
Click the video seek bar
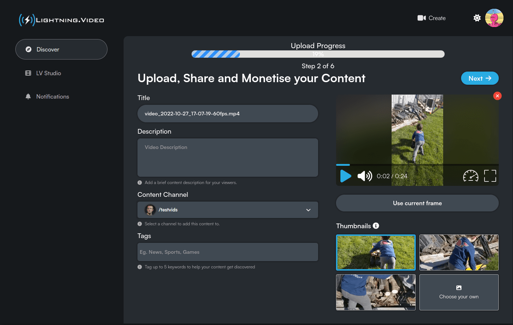(x=417, y=165)
